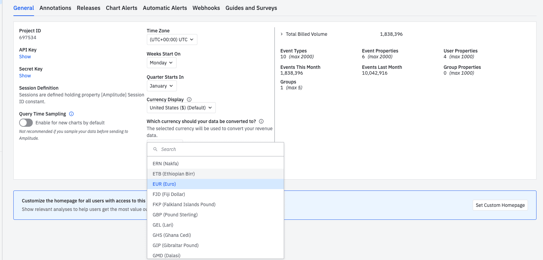The width and height of the screenshot is (543, 260).
Task: Open the Currency Display dropdown
Action: tap(181, 108)
